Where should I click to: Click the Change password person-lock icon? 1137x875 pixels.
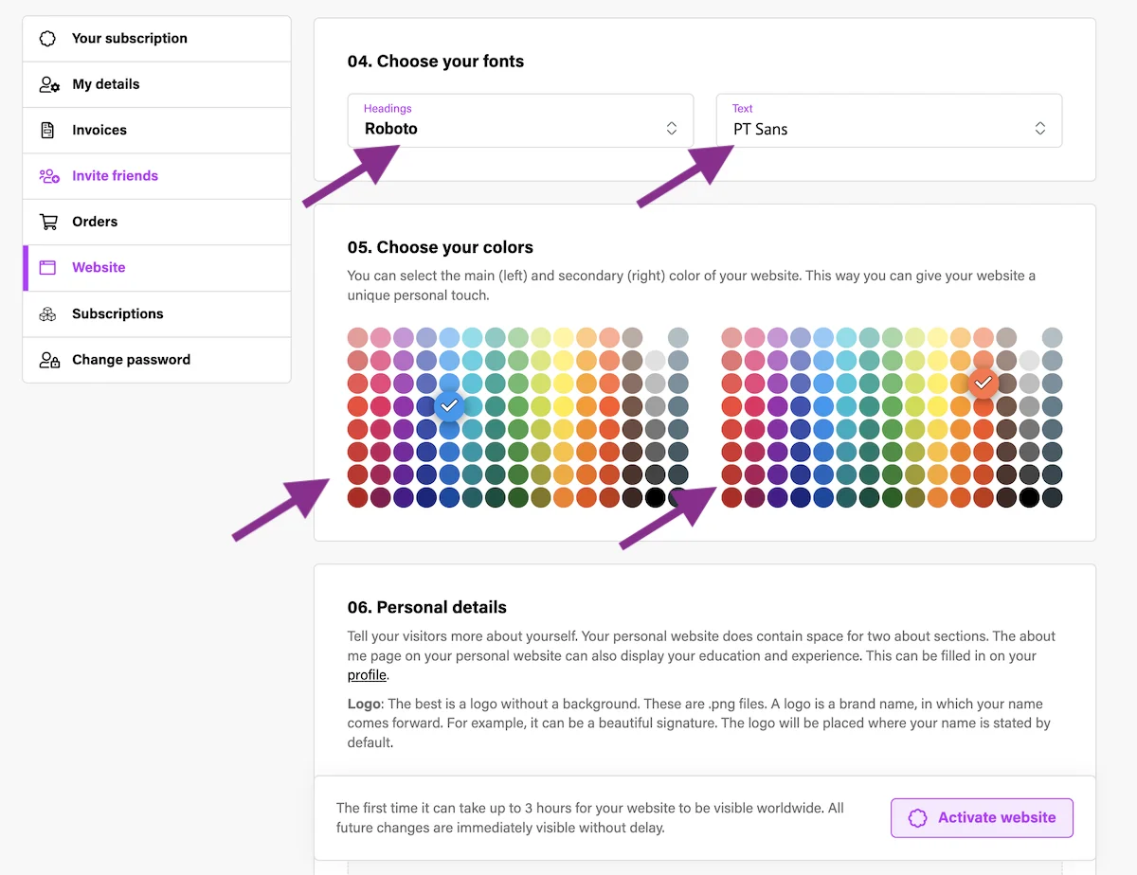point(49,360)
